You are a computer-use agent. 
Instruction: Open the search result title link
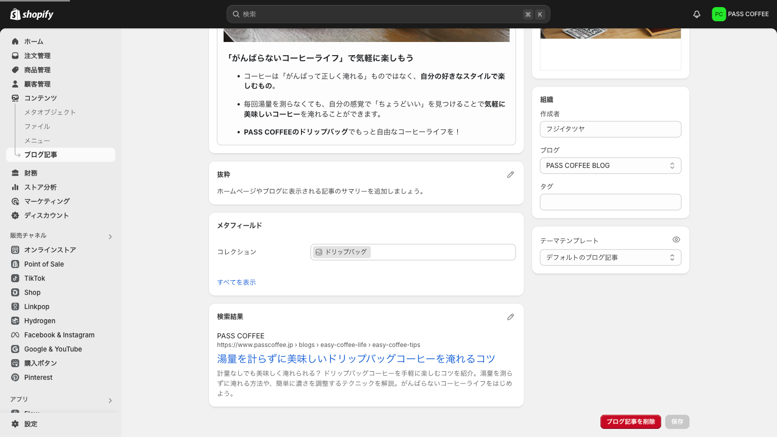pyautogui.click(x=356, y=359)
